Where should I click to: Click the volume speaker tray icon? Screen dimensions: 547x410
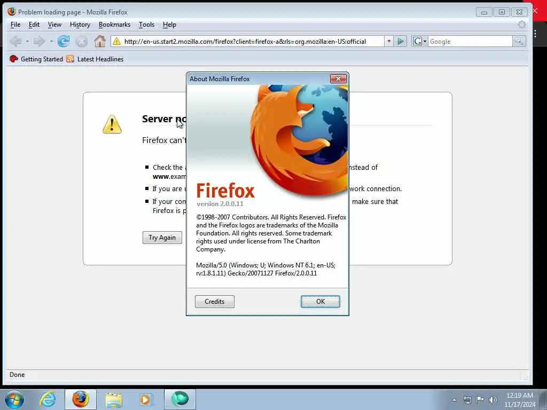pos(493,399)
